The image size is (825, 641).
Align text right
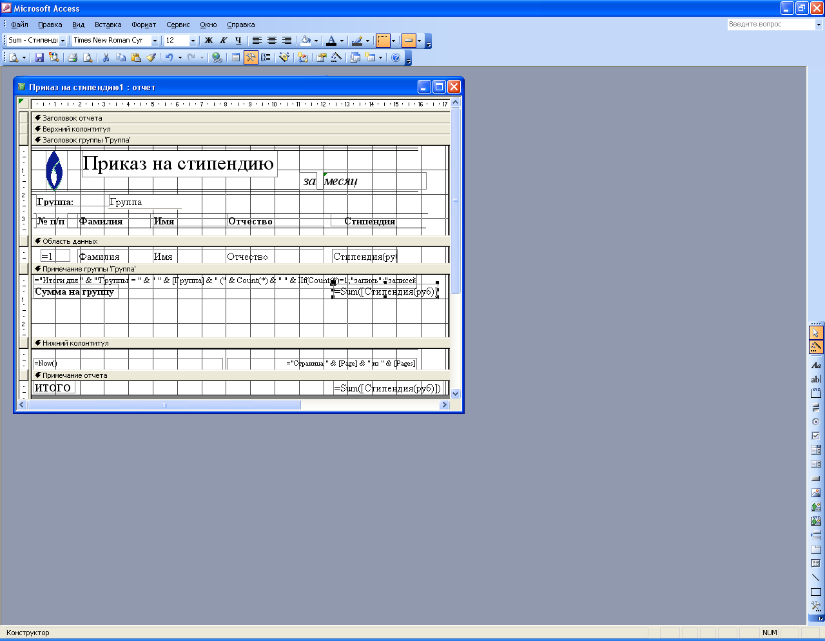[x=286, y=41]
